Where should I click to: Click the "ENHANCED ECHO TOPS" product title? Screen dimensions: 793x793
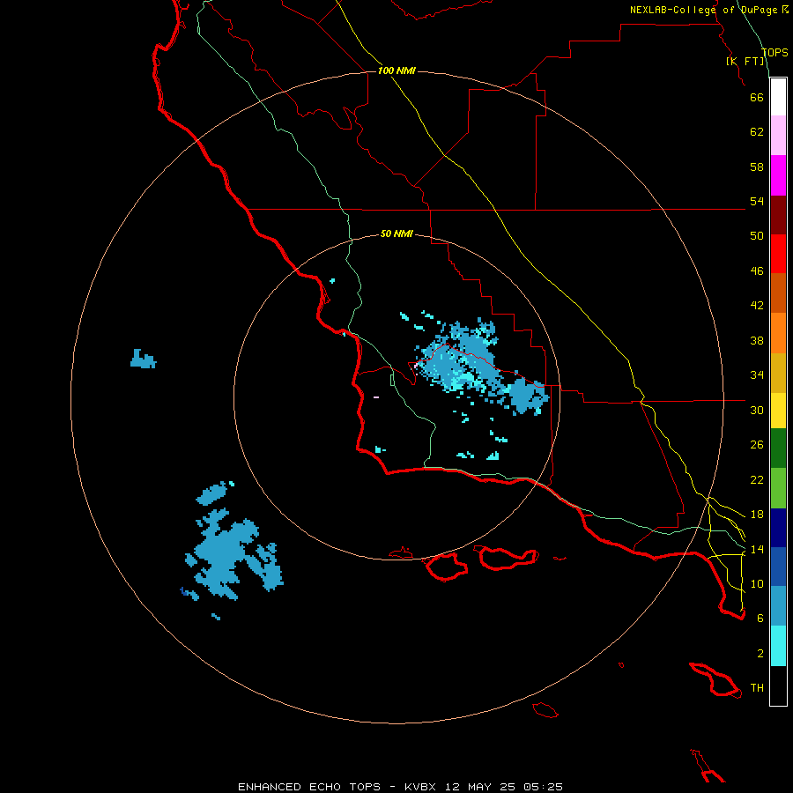pyautogui.click(x=309, y=787)
